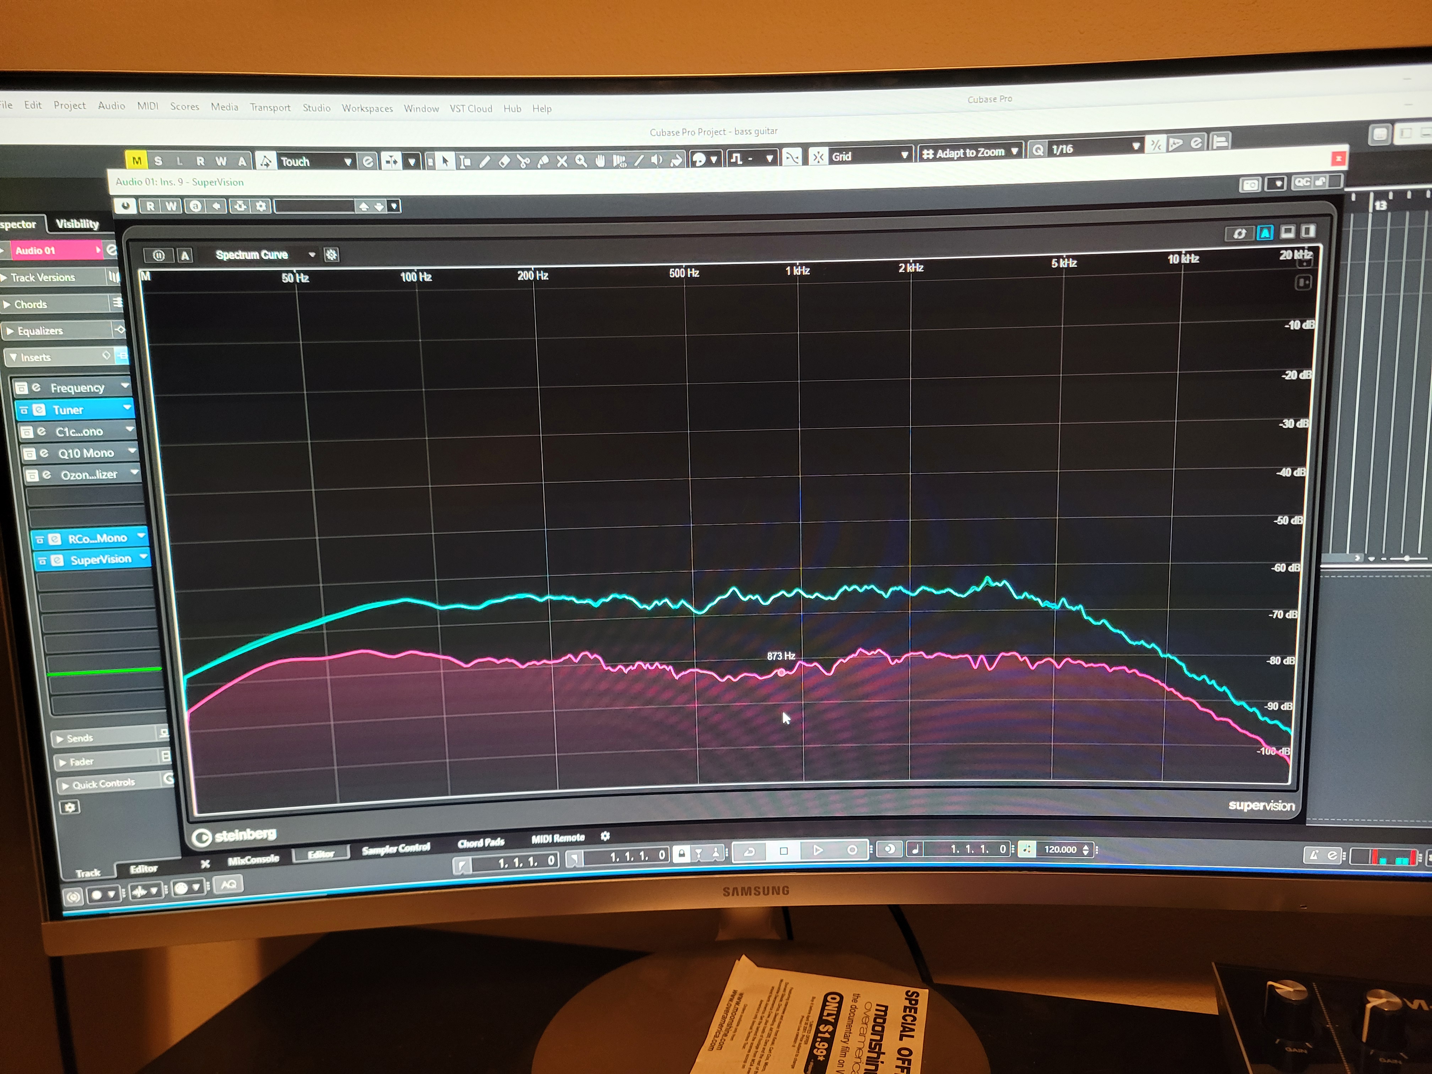Bypass the Tuner insert

click(x=24, y=410)
